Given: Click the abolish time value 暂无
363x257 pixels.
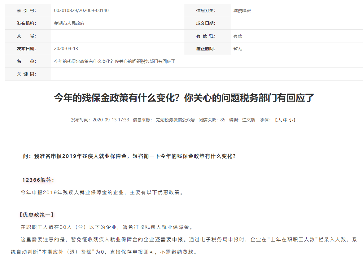Looking at the screenshot, I should (238, 49).
